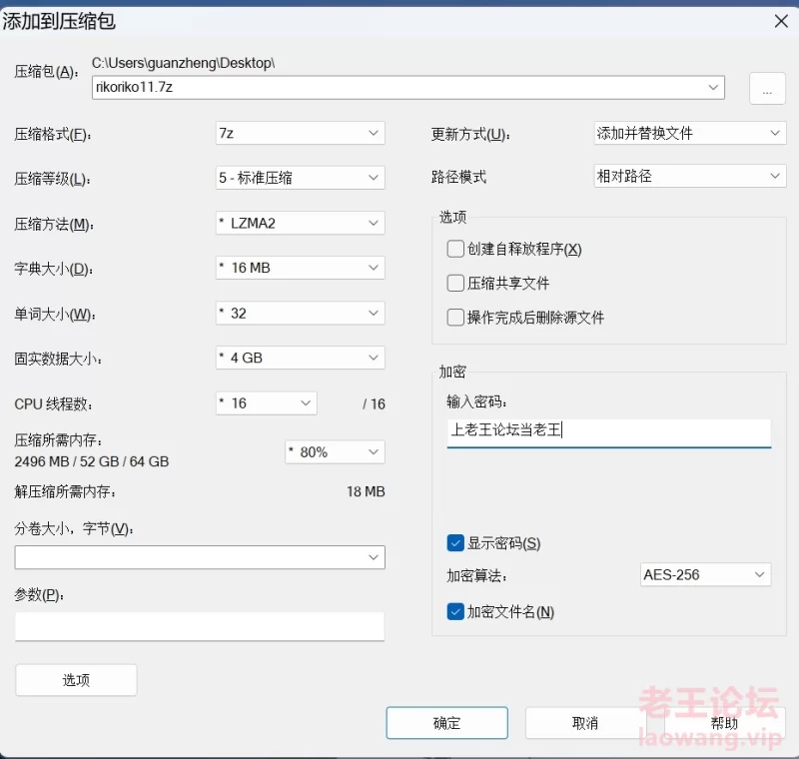Open the archive path history dropdown arrow
Viewport: 799px width, 759px height.
pyautogui.click(x=713, y=88)
